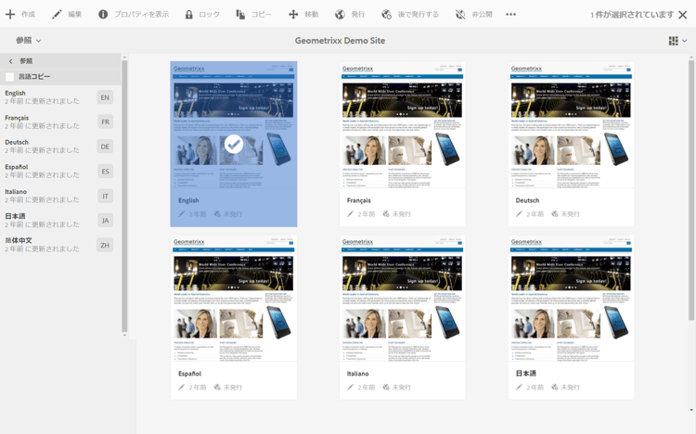Click the Español card title
The height and width of the screenshot is (434, 696).
point(189,374)
